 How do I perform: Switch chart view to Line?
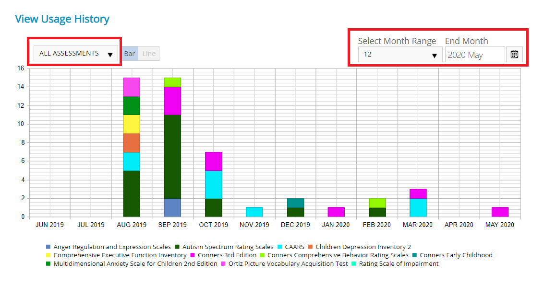149,54
